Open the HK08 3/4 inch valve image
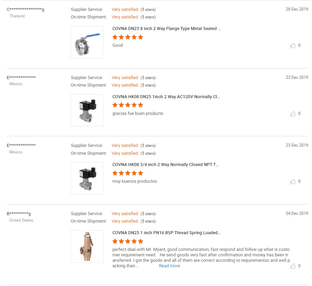Viewport: 312px width, 286px height. (x=87, y=178)
